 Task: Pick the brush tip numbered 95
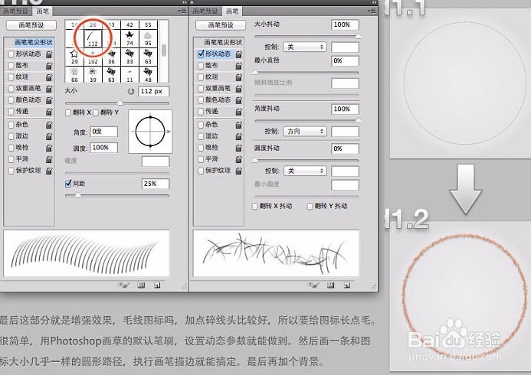148,37
